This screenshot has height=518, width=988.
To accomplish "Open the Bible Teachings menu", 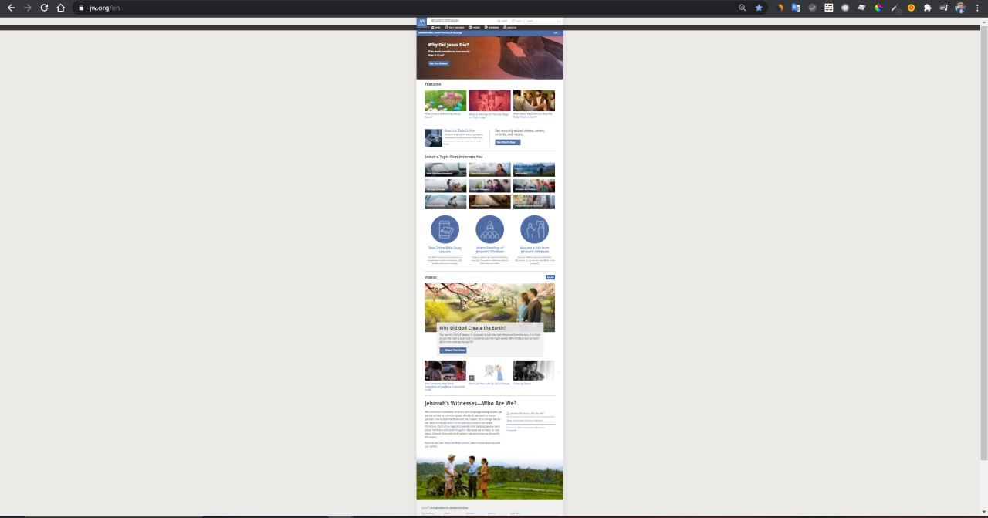I will click(x=455, y=27).
